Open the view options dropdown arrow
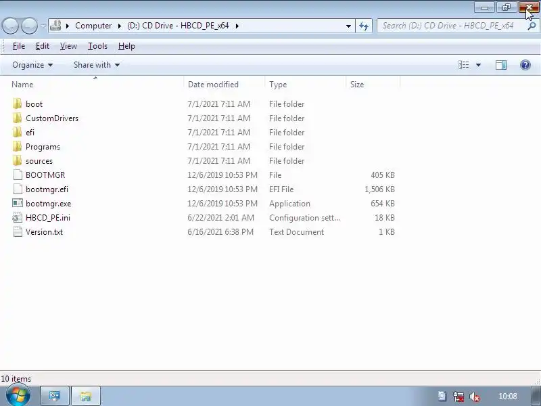Screen dimensions: 541x406 pos(478,65)
